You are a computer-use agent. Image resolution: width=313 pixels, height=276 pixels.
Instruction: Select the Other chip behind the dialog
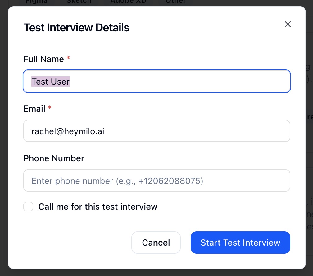coord(175,2)
